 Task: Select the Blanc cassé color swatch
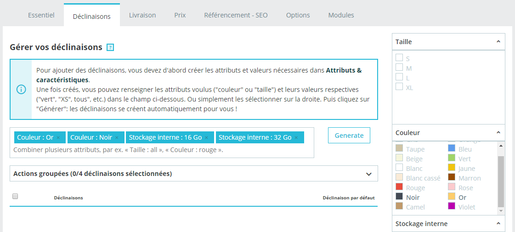(x=399, y=177)
